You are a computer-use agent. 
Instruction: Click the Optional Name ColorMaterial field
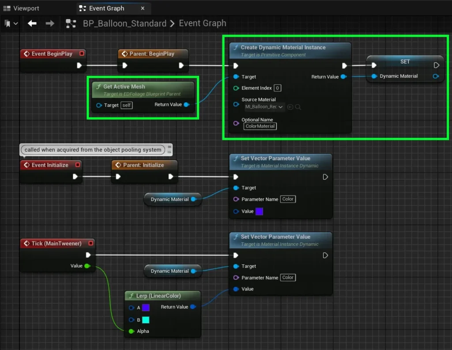click(260, 126)
